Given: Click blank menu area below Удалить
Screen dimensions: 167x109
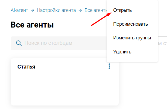Looking at the screenshot, I should point(132,59).
